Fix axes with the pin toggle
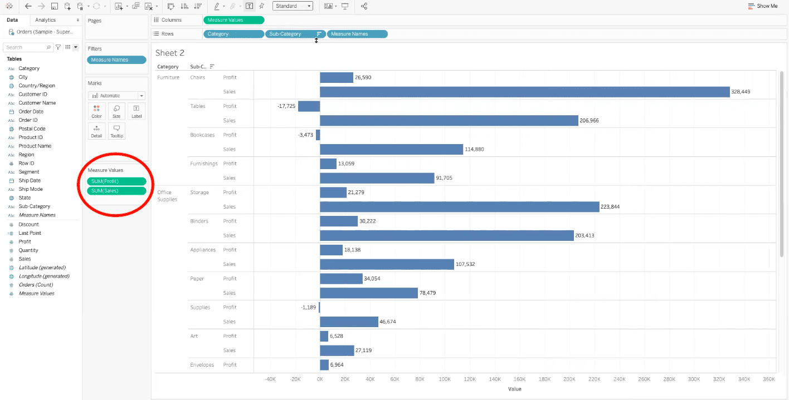789x400 pixels. coord(262,6)
